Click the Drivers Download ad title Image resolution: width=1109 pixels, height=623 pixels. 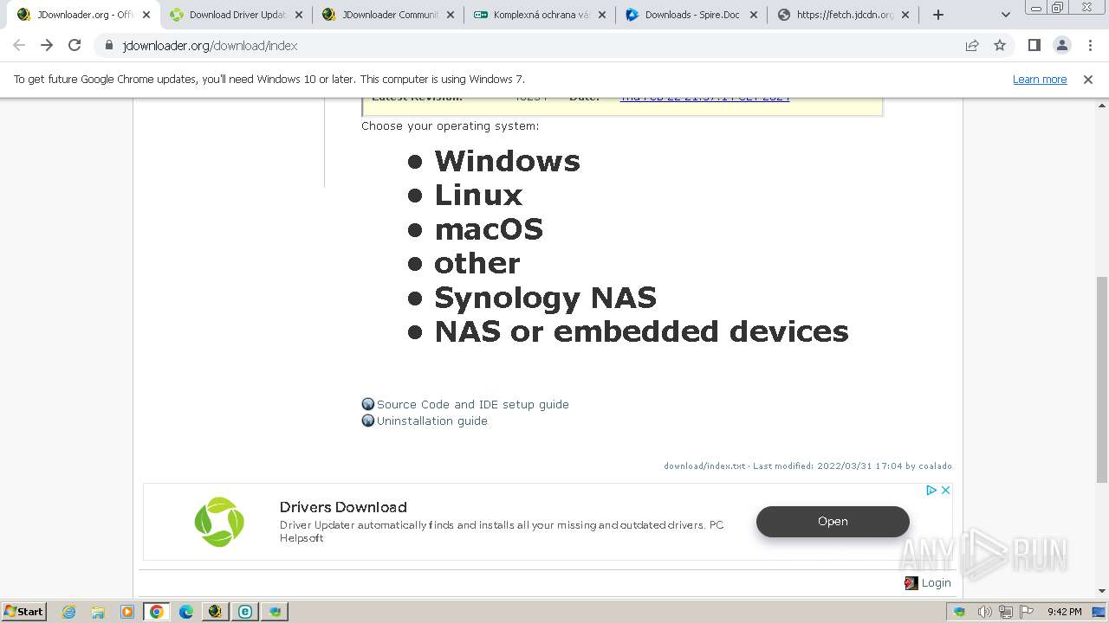point(343,507)
